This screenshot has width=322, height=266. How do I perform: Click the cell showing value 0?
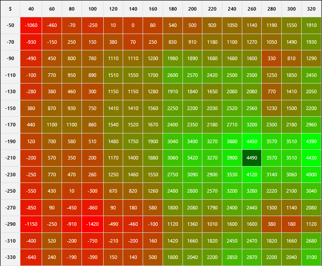point(133,25)
